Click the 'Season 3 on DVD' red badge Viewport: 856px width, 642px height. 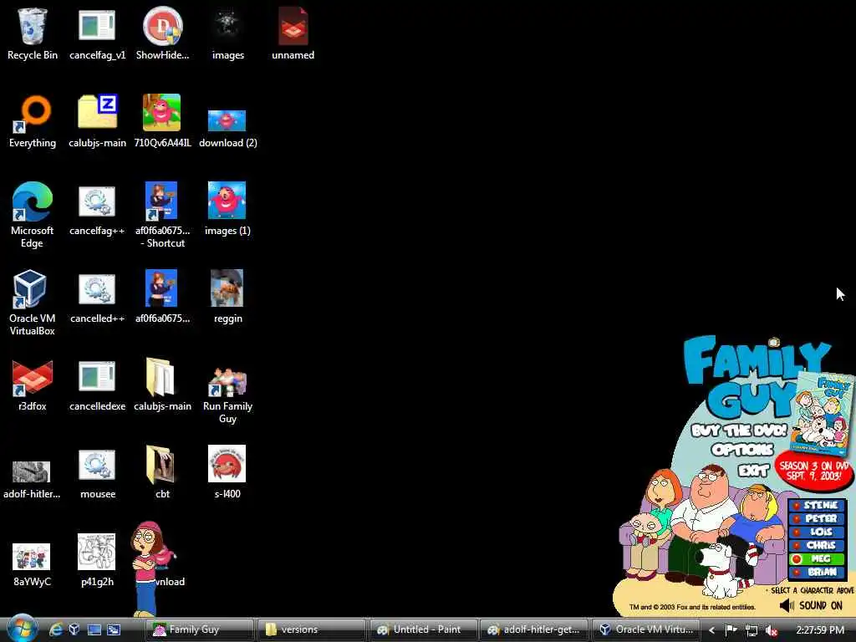click(814, 471)
